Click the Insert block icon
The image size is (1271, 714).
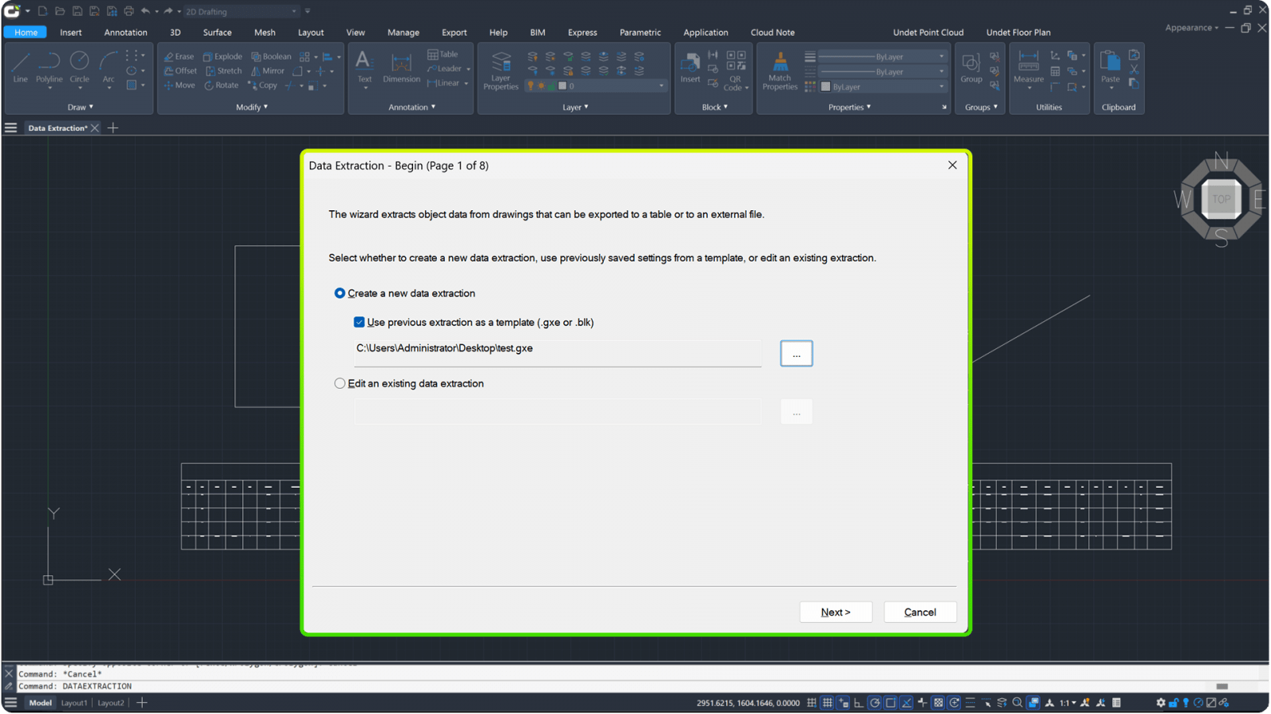pyautogui.click(x=690, y=67)
